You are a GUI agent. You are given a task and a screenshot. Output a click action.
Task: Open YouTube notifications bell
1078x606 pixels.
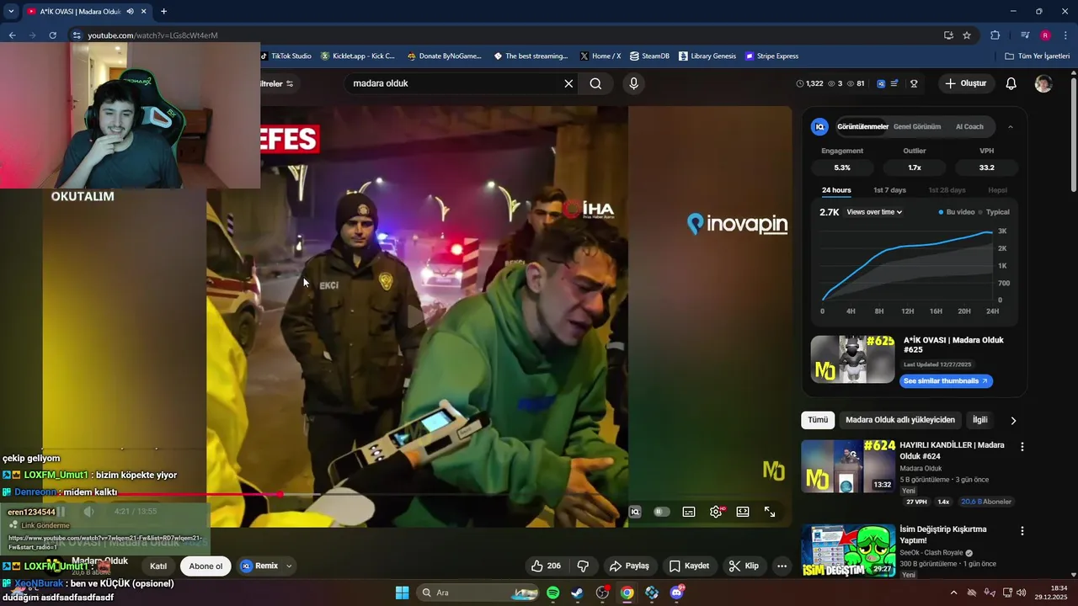(1011, 83)
